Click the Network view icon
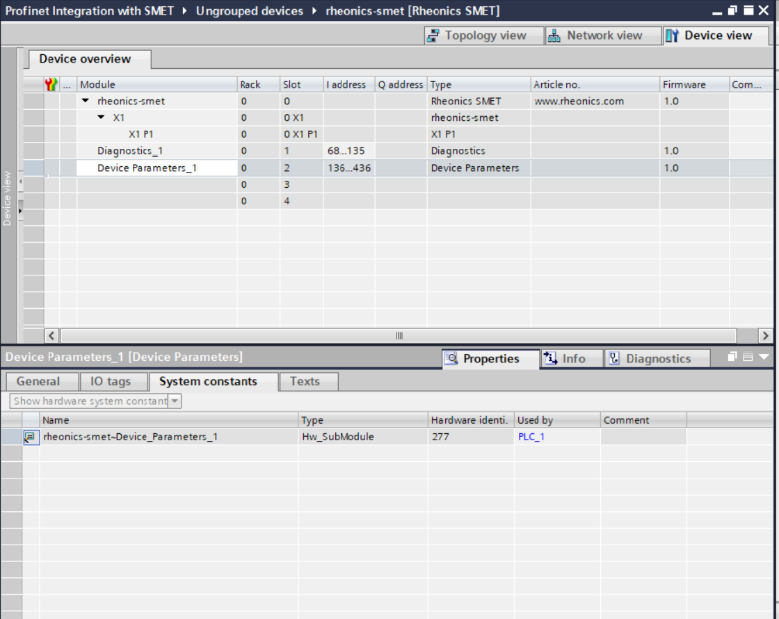 (554, 35)
